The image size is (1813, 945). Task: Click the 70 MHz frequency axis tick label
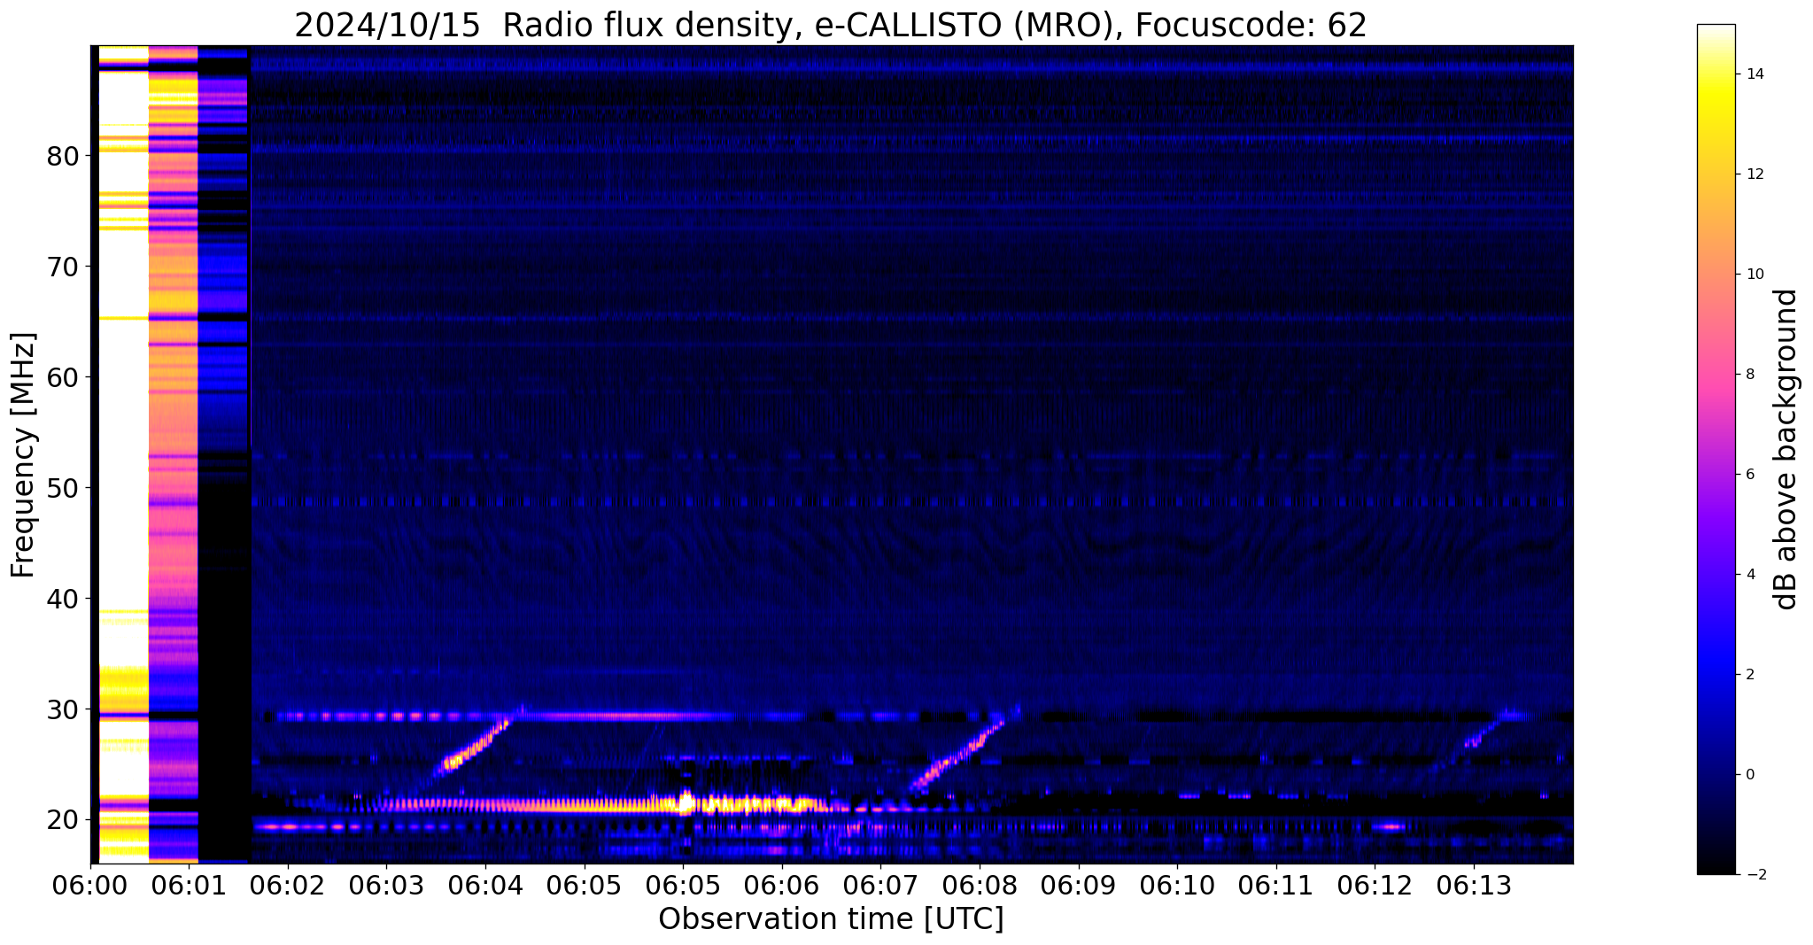(x=63, y=267)
